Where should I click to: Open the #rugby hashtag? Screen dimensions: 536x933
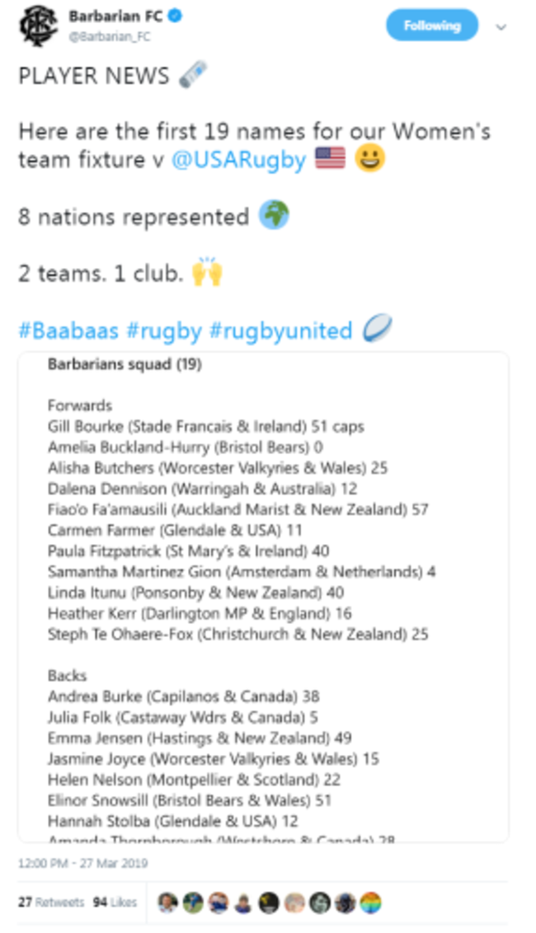click(164, 331)
